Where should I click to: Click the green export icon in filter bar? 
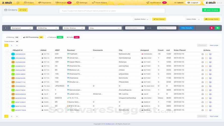pyautogui.click(x=217, y=28)
